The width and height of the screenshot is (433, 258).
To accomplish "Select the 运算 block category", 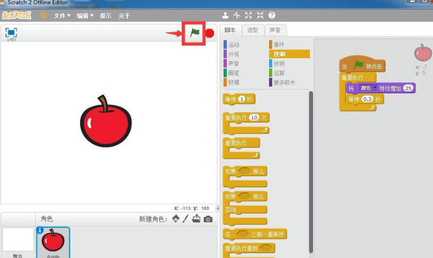I will [x=277, y=73].
